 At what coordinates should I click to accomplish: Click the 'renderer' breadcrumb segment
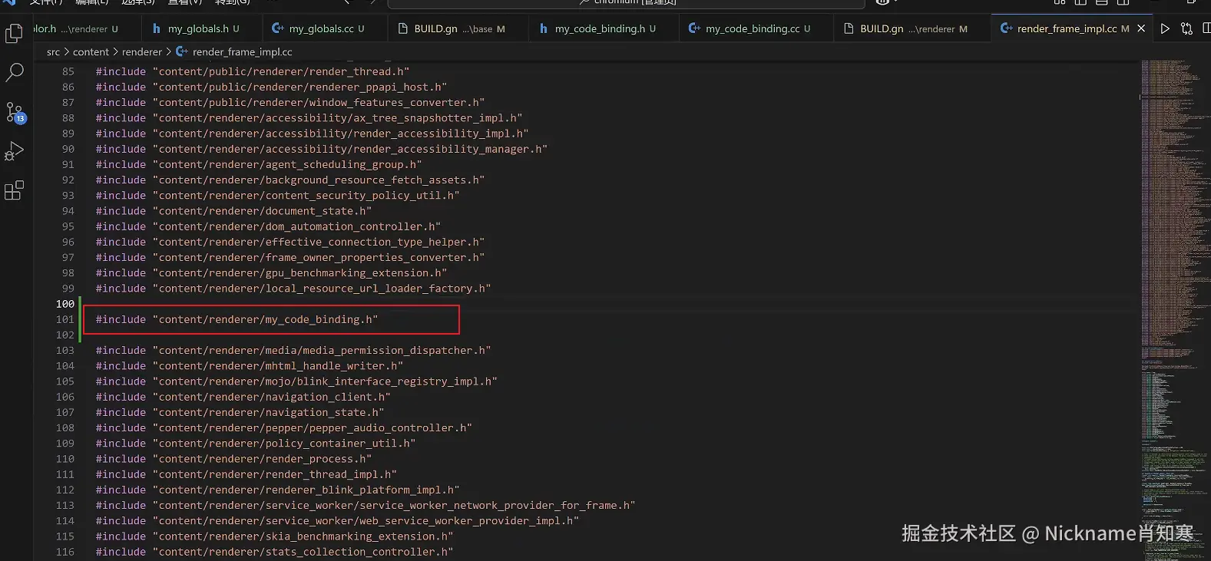click(142, 52)
